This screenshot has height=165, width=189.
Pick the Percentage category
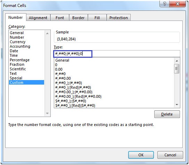tap(19, 60)
